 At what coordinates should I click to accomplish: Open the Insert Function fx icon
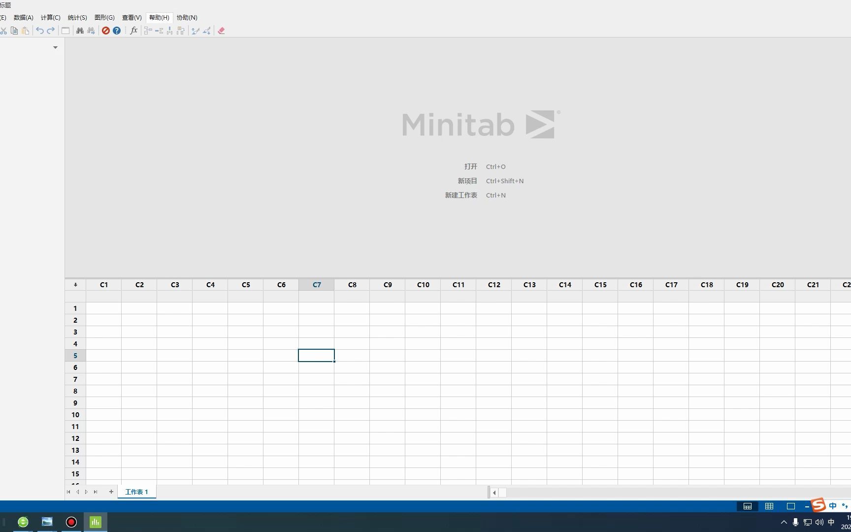(133, 31)
